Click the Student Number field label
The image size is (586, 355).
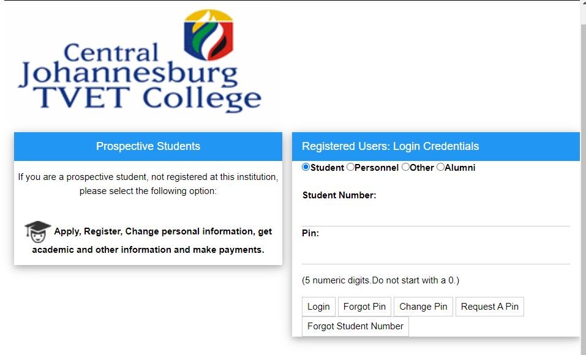[339, 195]
